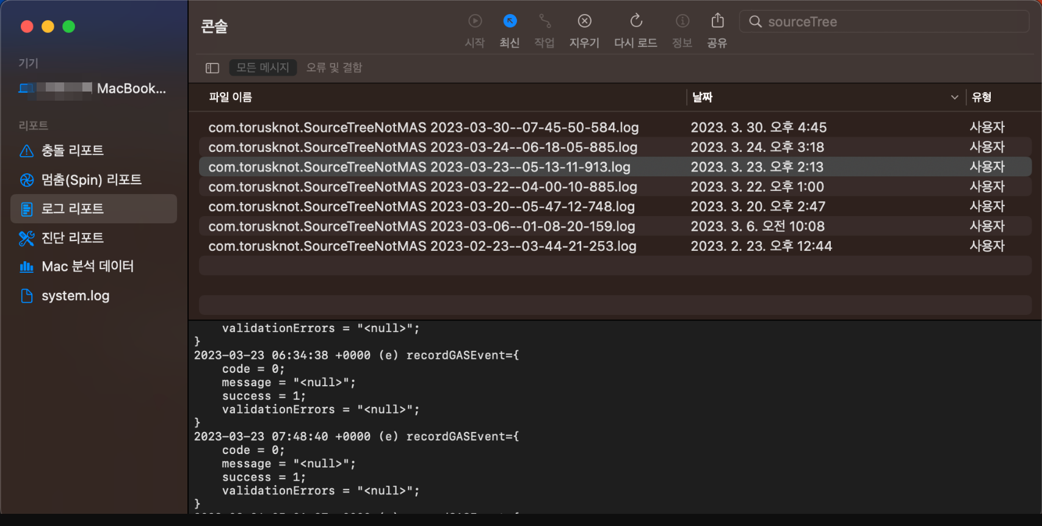
Task: Click 사용자 type in the 03-22 row
Action: 987,187
